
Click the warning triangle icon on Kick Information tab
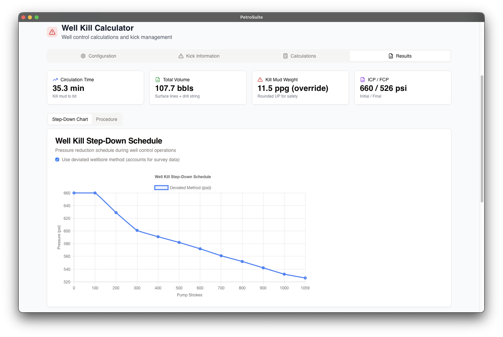click(x=181, y=56)
